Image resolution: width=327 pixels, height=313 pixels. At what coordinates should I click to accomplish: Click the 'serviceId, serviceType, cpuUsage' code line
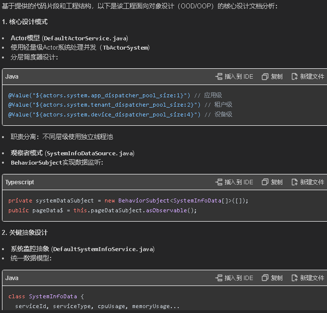pyautogui.click(x=97, y=306)
